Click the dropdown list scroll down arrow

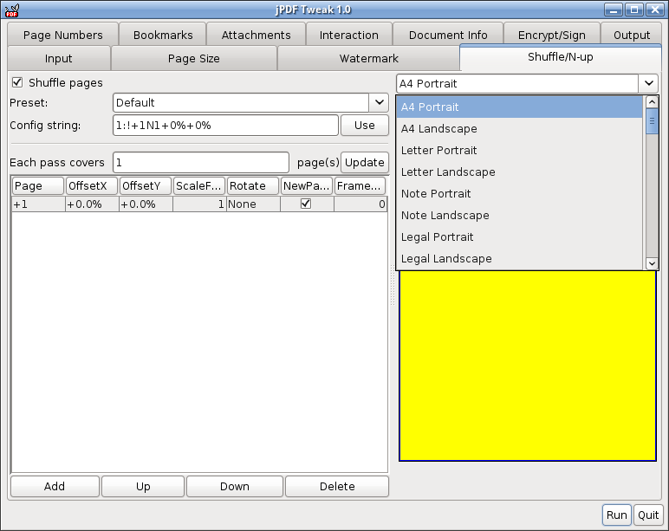[x=652, y=263]
